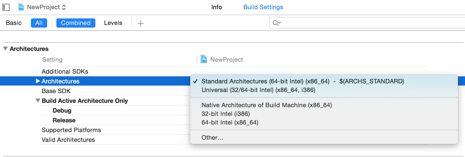This screenshot has height=157, width=465.
Task: Choose Universal (32/64-bit Intel) option
Action: pyautogui.click(x=258, y=90)
